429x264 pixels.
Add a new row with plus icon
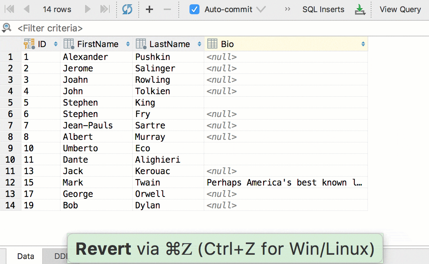pos(149,10)
